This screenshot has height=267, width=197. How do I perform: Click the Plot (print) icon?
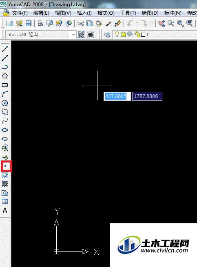coord(40,23)
